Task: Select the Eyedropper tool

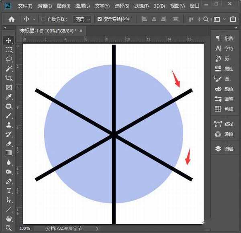Action: click(8, 97)
